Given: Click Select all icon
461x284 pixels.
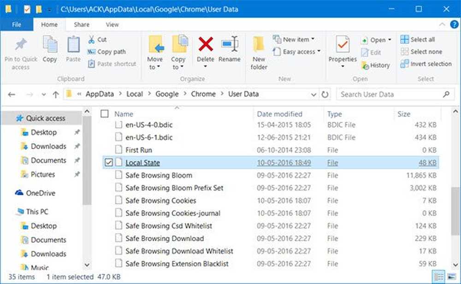Looking at the screenshot, I should tap(405, 39).
